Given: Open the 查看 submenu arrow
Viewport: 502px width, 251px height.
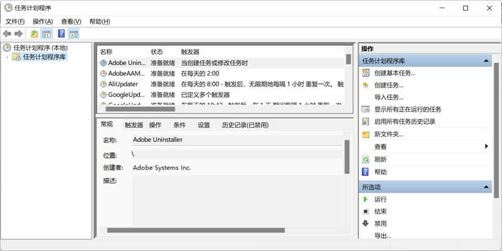Looking at the screenshot, I should 486,146.
